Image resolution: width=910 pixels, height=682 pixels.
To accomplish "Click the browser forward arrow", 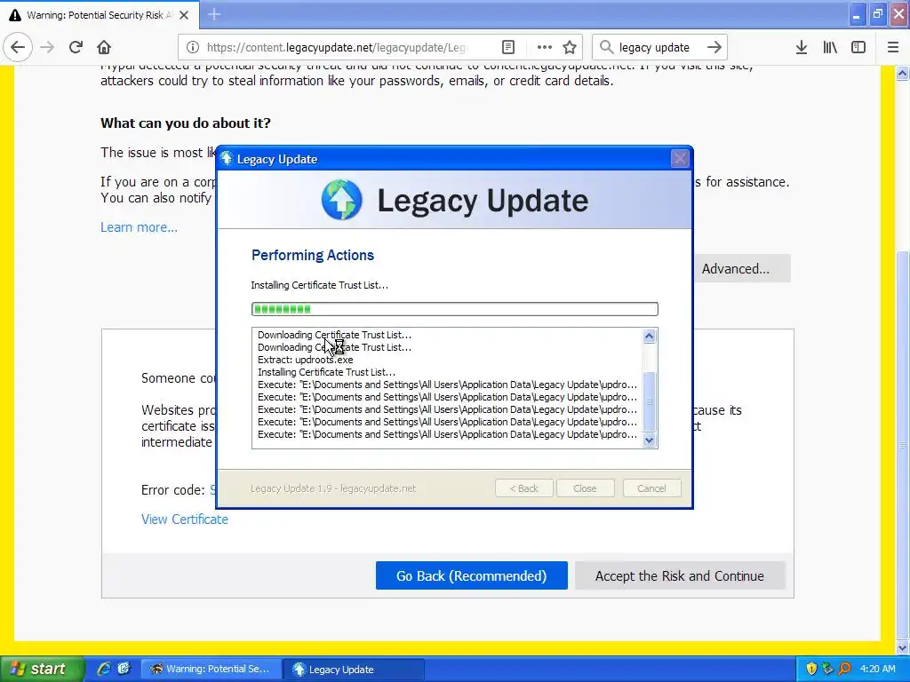I will [x=47, y=47].
